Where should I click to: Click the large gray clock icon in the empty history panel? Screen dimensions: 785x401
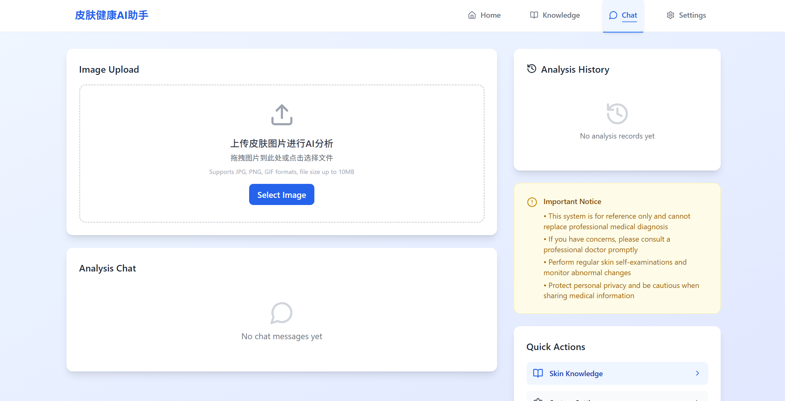pyautogui.click(x=617, y=114)
